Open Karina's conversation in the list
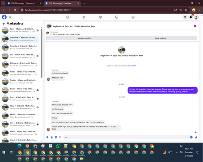The image size is (203, 162). (20, 116)
